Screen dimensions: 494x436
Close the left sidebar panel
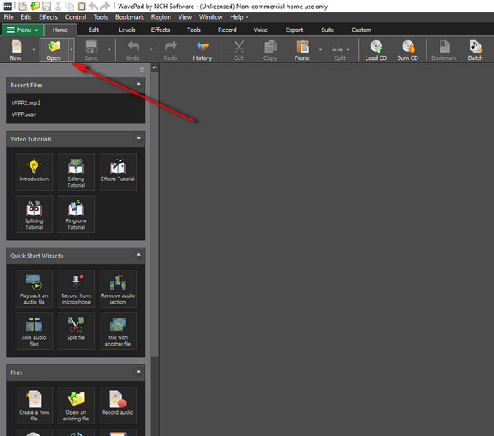pyautogui.click(x=142, y=70)
